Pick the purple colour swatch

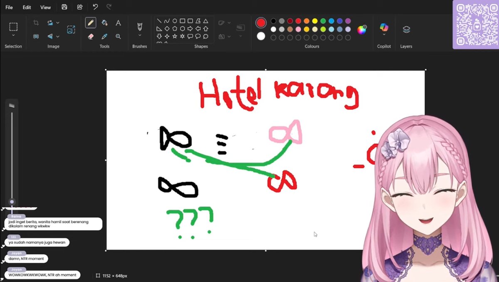point(348,21)
